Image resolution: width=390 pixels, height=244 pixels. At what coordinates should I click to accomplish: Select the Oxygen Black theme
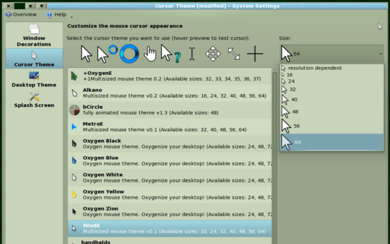[x=170, y=144]
